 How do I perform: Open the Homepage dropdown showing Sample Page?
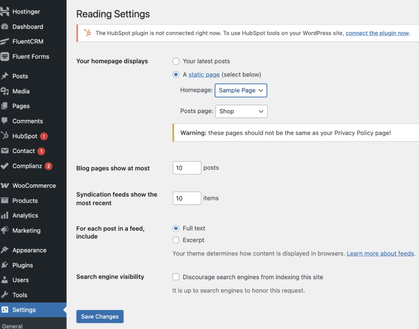(241, 90)
